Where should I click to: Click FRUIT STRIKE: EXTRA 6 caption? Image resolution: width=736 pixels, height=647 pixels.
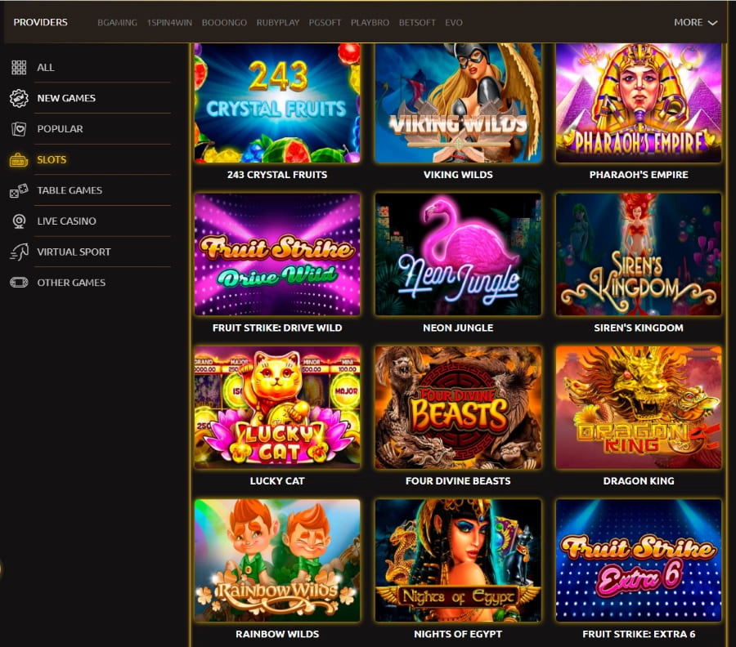(x=639, y=635)
